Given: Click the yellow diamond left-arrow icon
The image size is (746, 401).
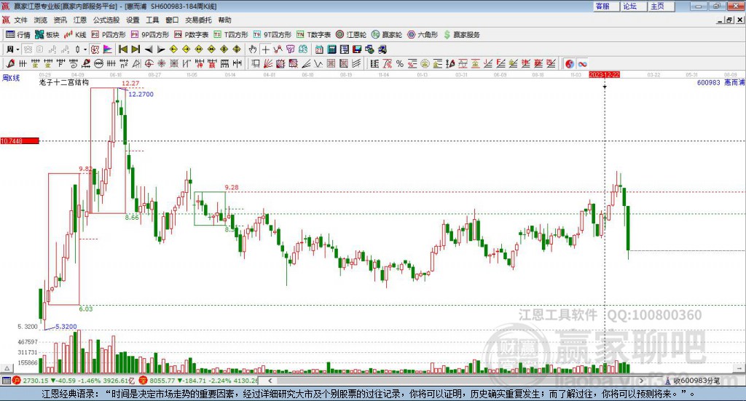Looking at the screenshot, I should pos(173,49).
